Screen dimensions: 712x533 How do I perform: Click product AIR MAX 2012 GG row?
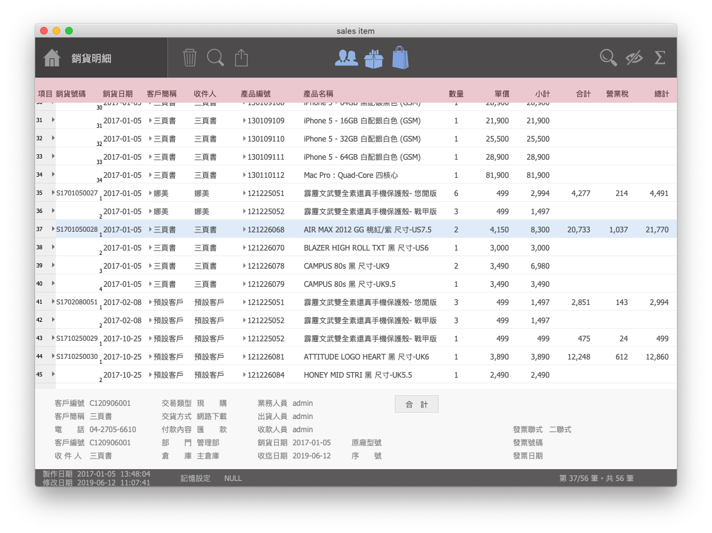point(367,229)
